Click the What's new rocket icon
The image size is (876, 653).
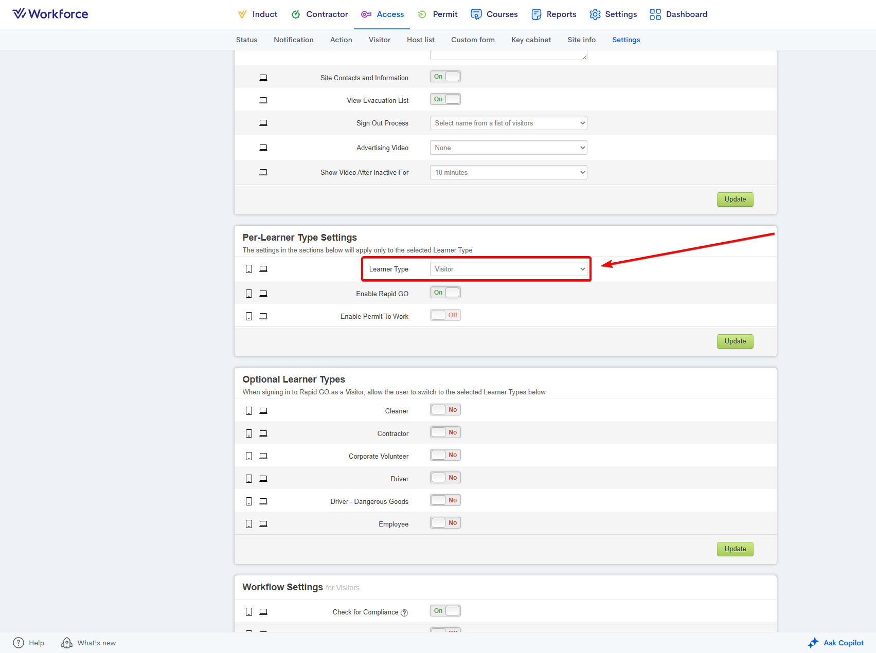point(67,643)
